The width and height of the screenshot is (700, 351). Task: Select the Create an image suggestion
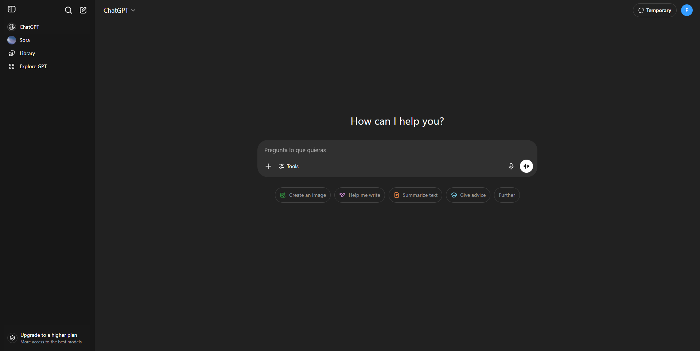click(x=303, y=195)
